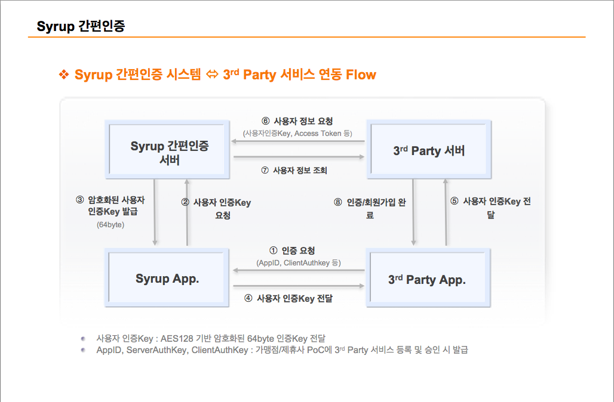Select the '⑥ 사용자 정보 요청' label
614x402 pixels.
(297, 121)
